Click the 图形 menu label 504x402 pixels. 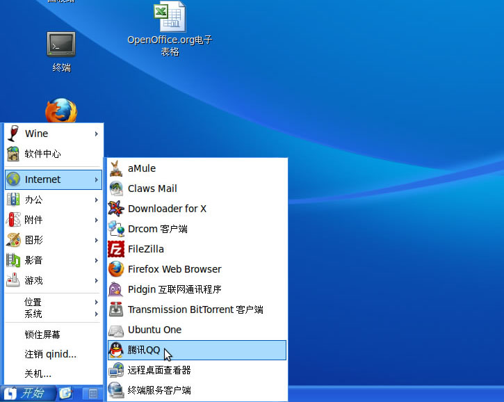click(x=33, y=240)
